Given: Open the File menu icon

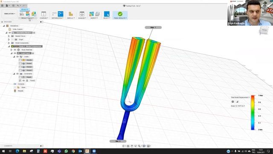Looking at the screenshot, I should coord(7,6).
